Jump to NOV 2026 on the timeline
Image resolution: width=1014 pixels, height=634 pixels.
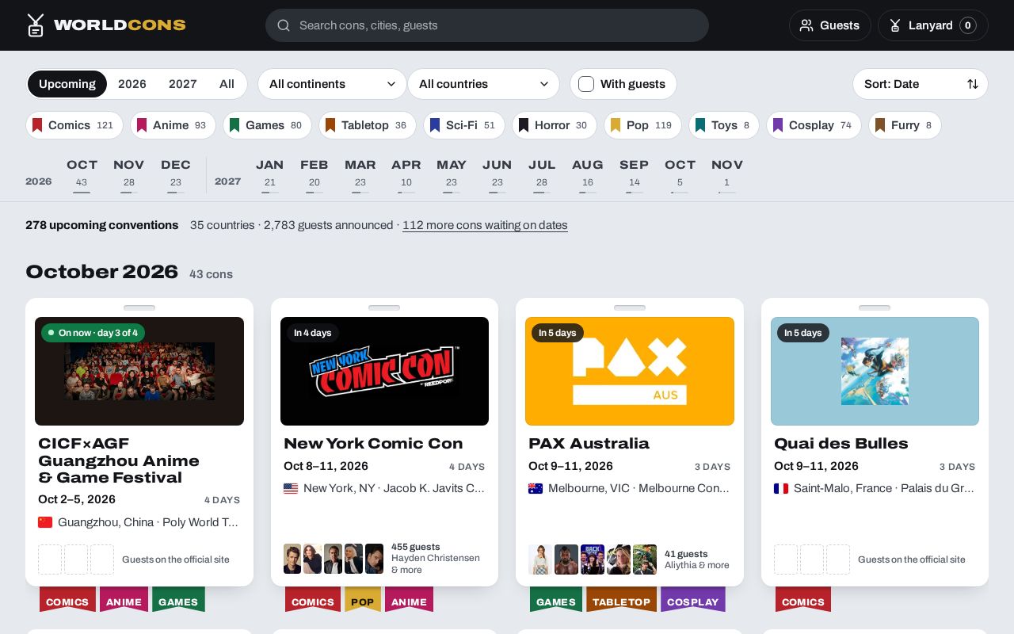(128, 174)
